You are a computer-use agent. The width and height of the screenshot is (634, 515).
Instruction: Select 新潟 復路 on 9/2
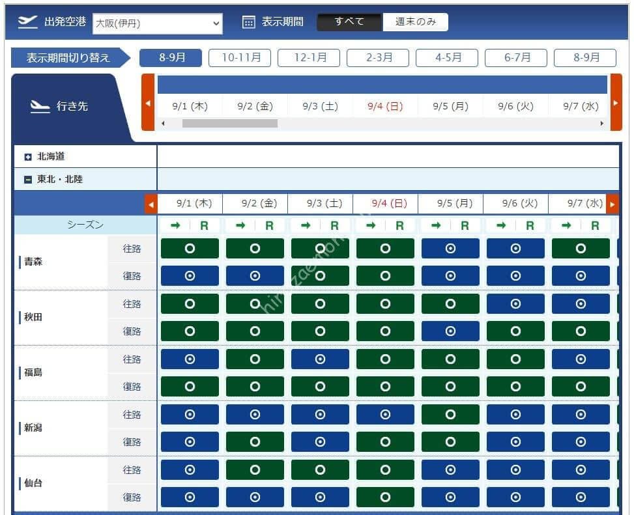tap(255, 442)
